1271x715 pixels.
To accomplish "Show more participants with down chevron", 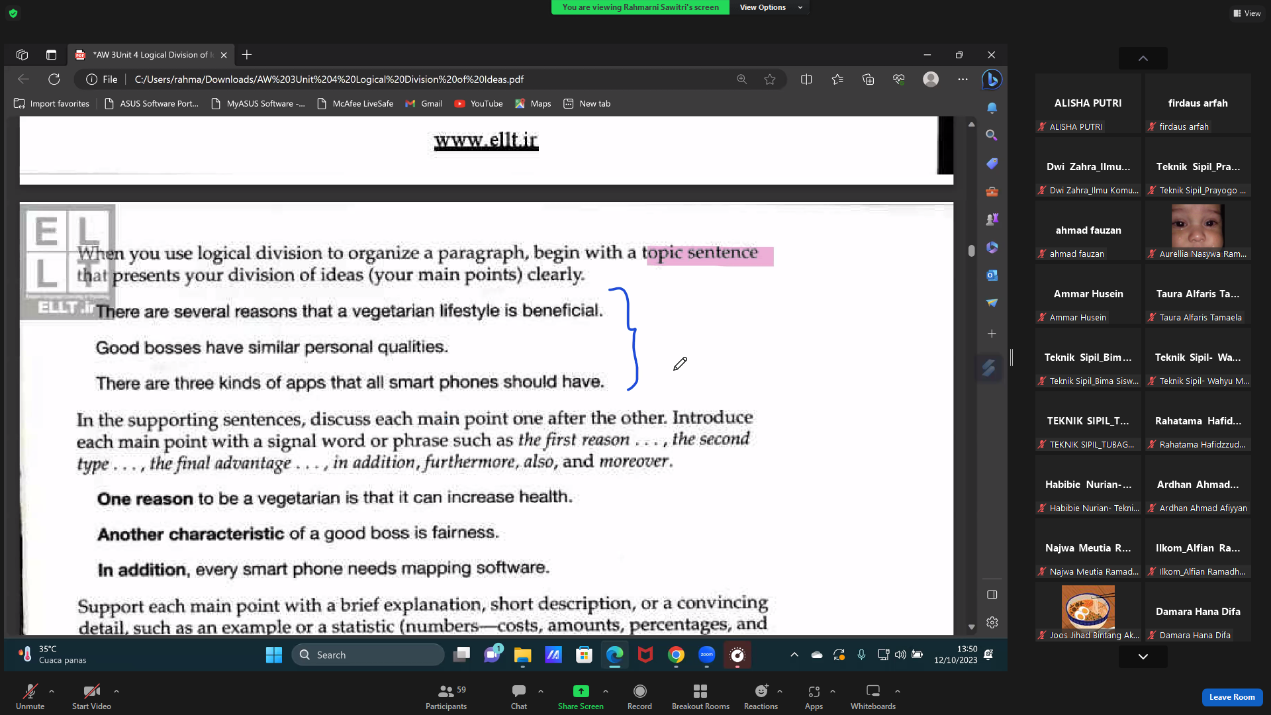I will pos(1143,657).
